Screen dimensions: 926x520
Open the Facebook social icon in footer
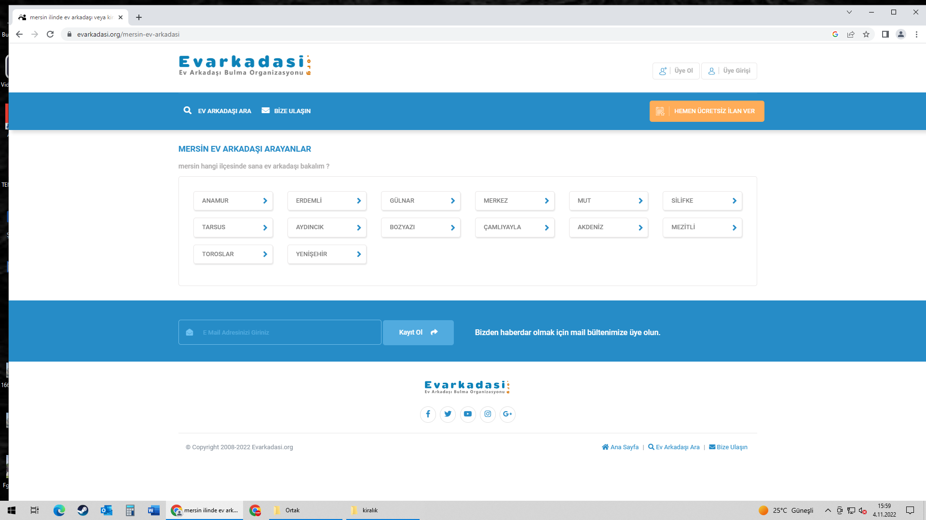coord(428,414)
